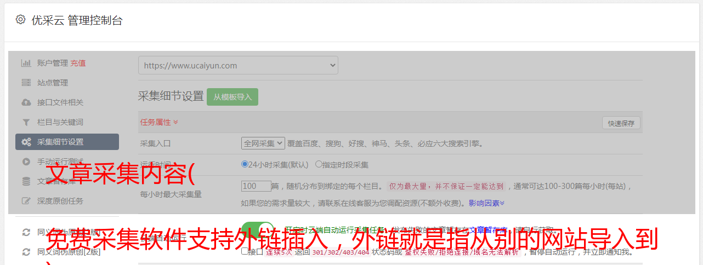Click the 采集细节设置 page heading

coord(171,96)
